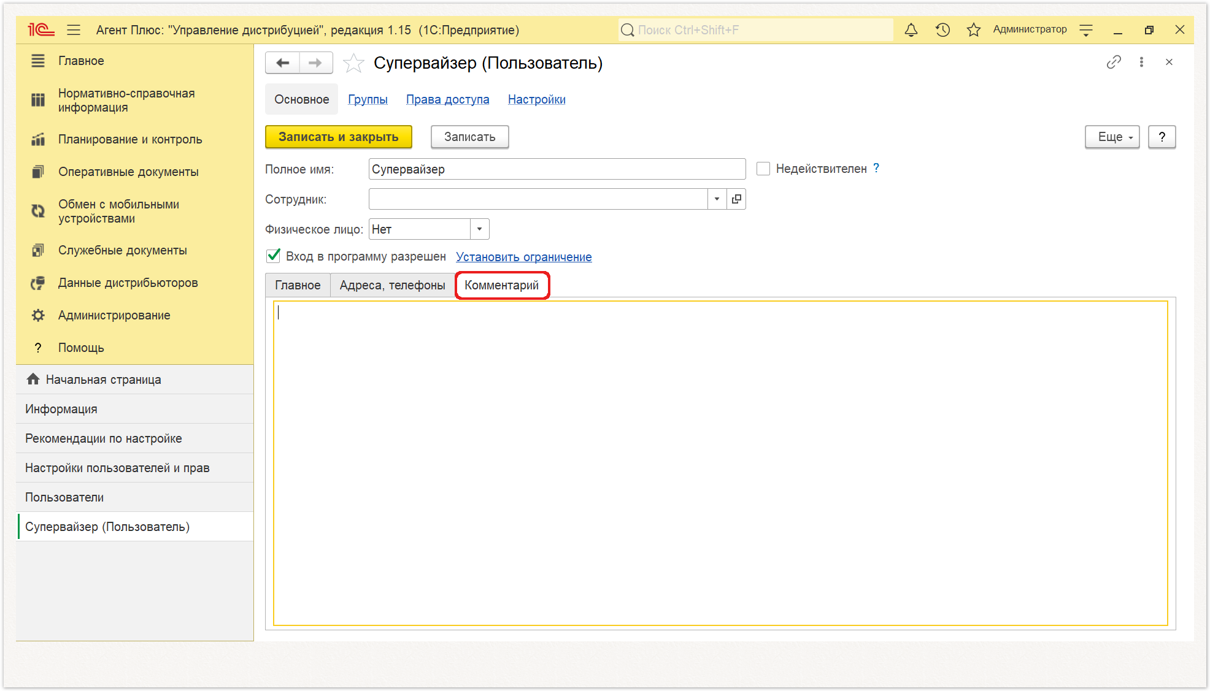Click the 1C logo icon
Viewport: 1210px width, 691px height.
pos(40,29)
